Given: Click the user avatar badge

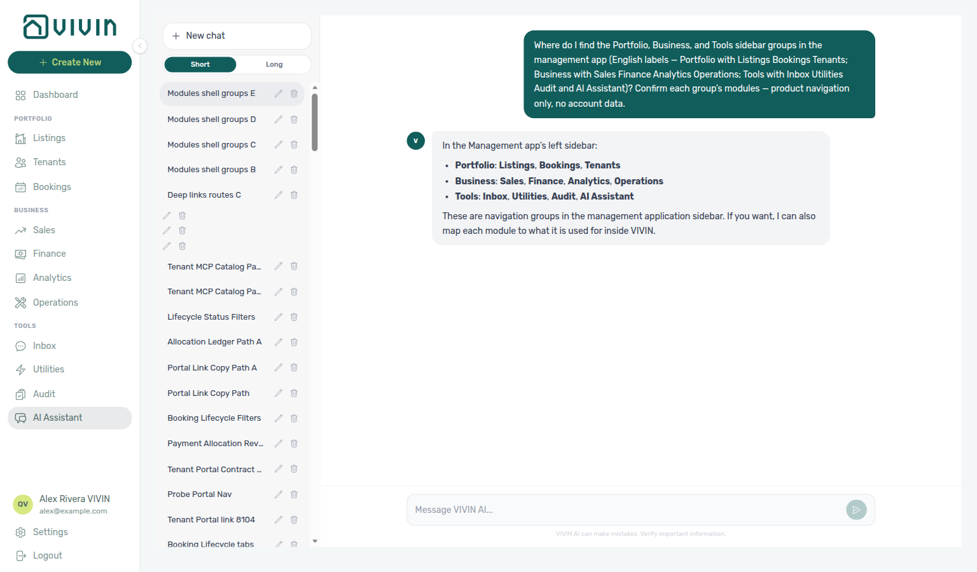Looking at the screenshot, I should (x=23, y=505).
